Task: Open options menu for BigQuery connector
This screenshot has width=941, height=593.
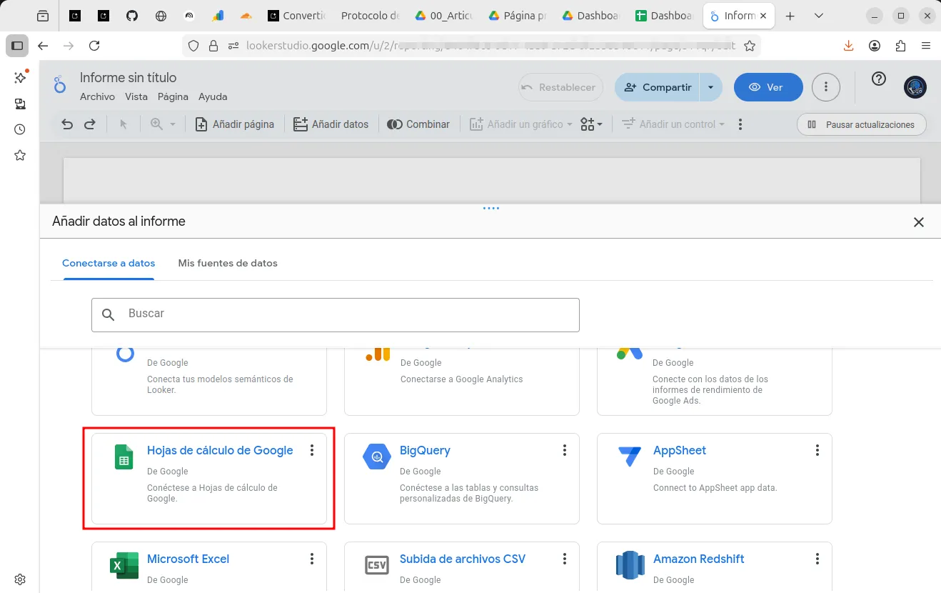Action: click(x=565, y=450)
